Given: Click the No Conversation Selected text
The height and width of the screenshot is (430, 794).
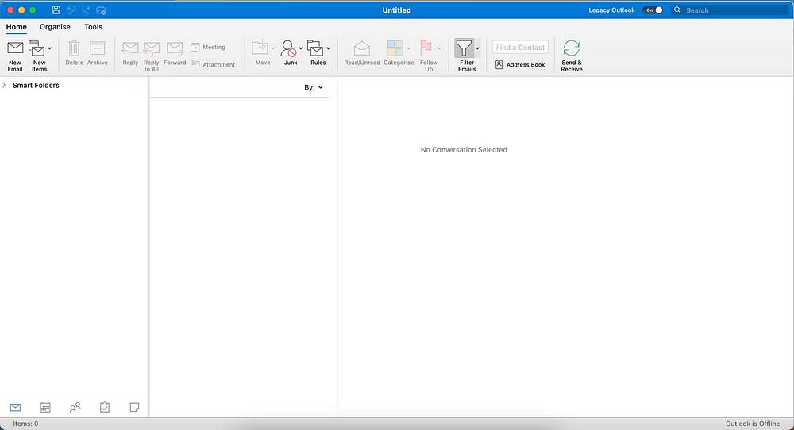Looking at the screenshot, I should point(464,150).
